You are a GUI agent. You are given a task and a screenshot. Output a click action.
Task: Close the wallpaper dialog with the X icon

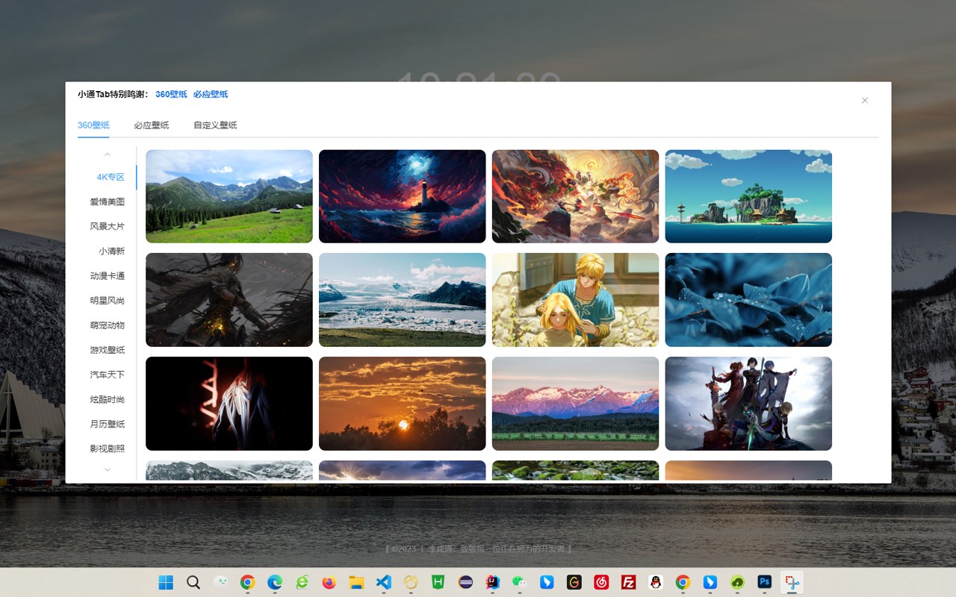pyautogui.click(x=865, y=100)
